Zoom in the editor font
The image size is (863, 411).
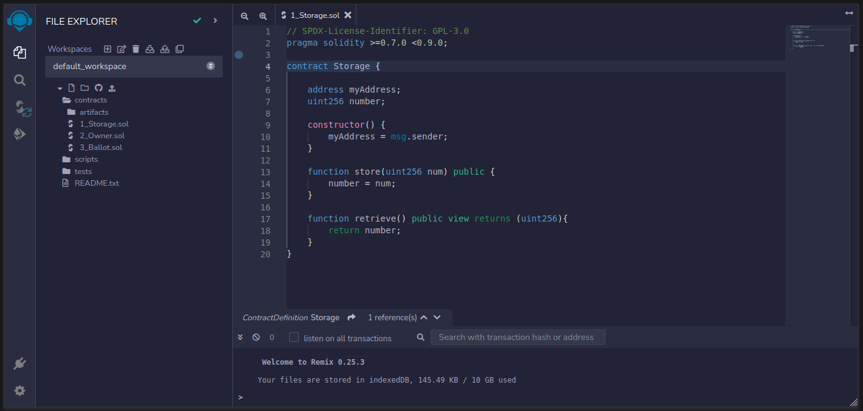point(263,16)
